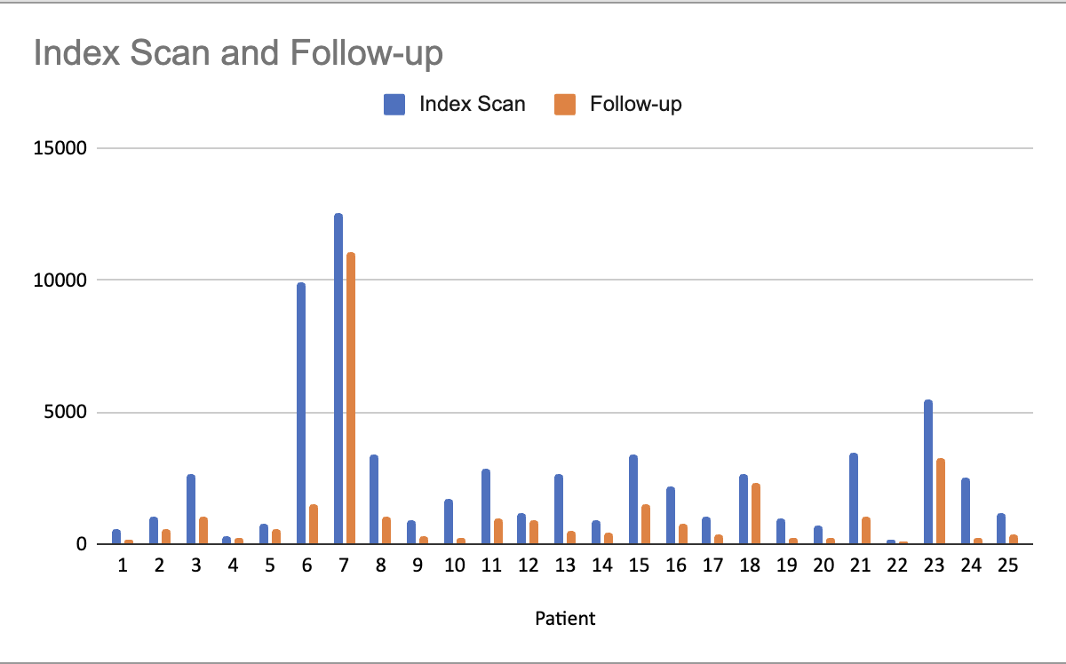
Task: Click the 15000 vertical axis label
Action: point(61,148)
